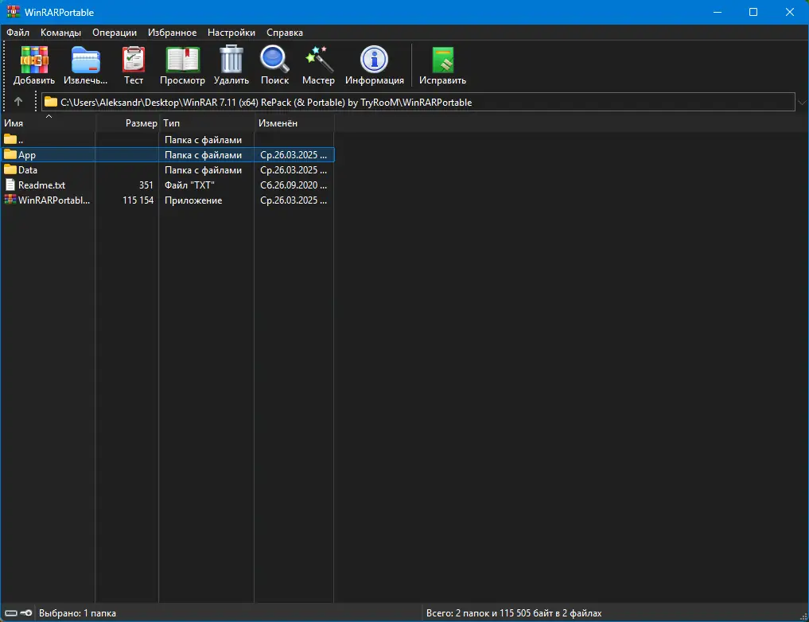Expand the address bar path dropdown
The height and width of the screenshot is (622, 809).
click(x=802, y=102)
